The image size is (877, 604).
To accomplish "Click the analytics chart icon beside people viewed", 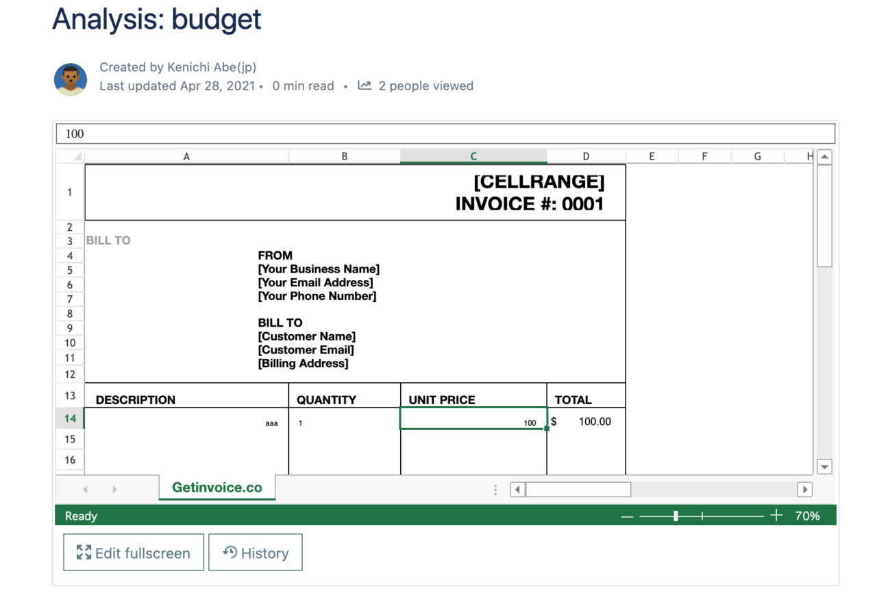I will coord(364,85).
